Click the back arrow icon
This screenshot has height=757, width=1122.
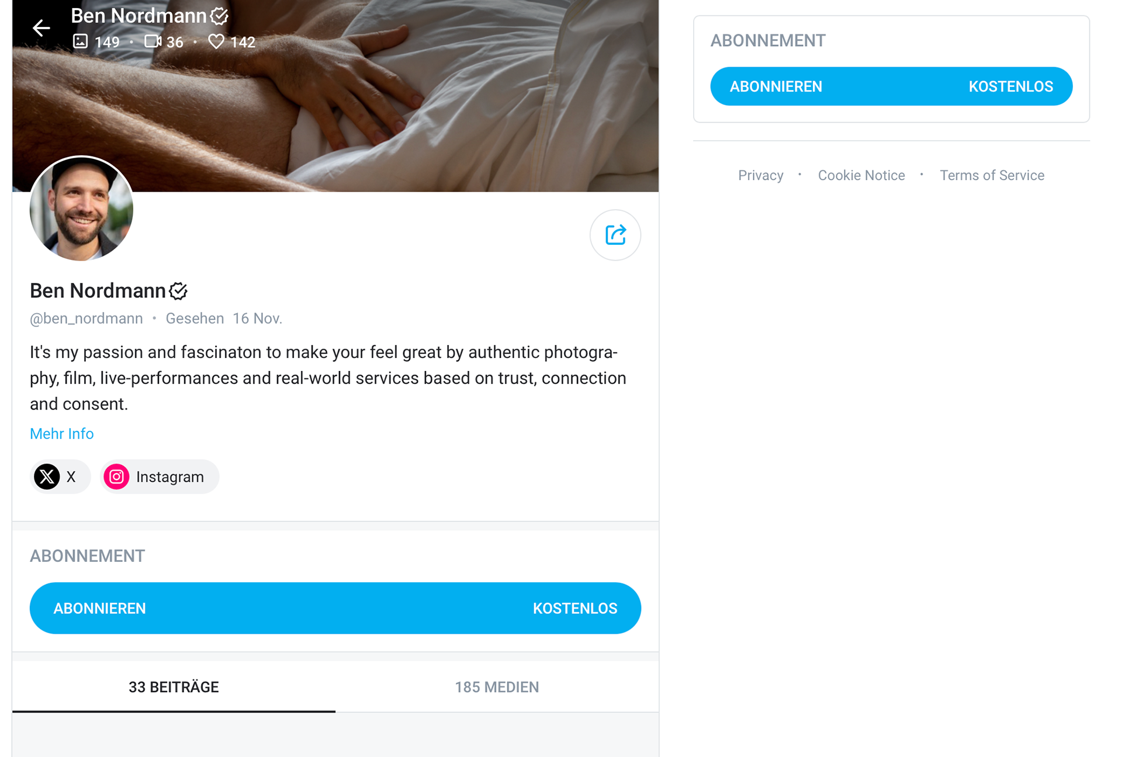41,27
